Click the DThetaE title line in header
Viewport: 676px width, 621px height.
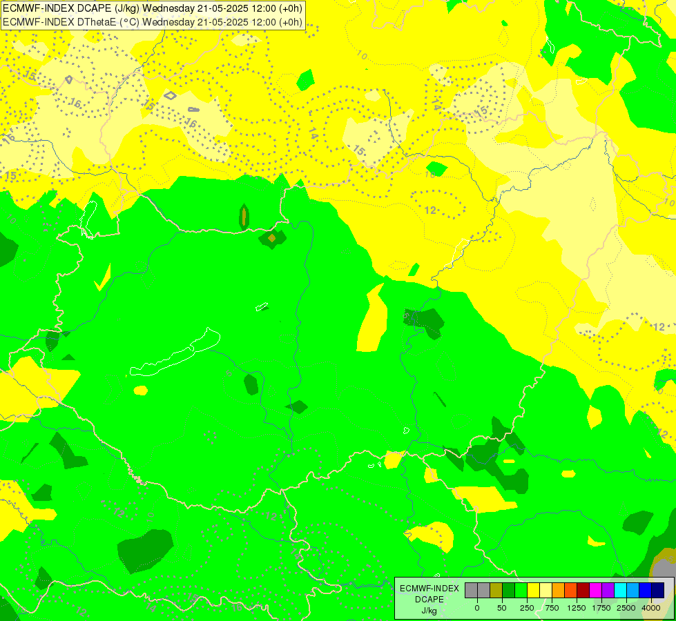153,22
